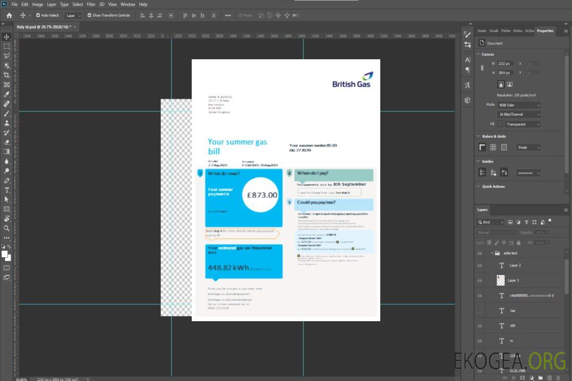The height and width of the screenshot is (381, 572).
Task: Choose the Horizontal Type tool
Action: [7, 189]
